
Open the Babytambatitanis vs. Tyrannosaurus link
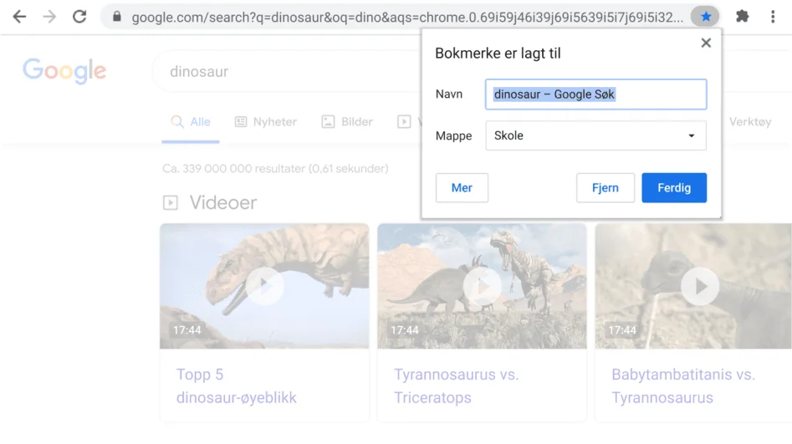coord(683,386)
